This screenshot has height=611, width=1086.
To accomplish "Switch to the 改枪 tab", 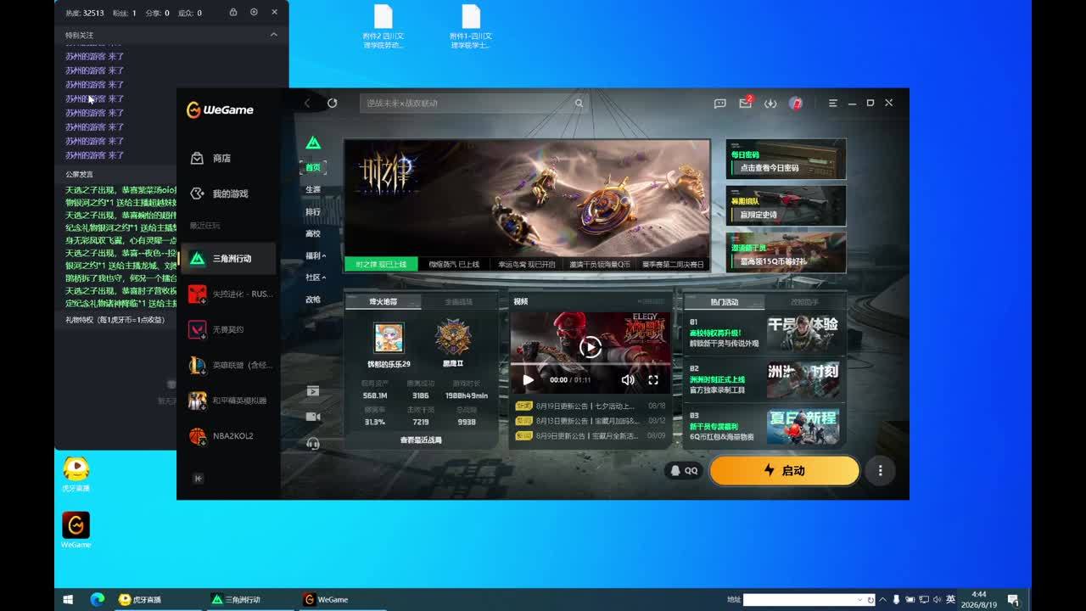I will 313,300.
